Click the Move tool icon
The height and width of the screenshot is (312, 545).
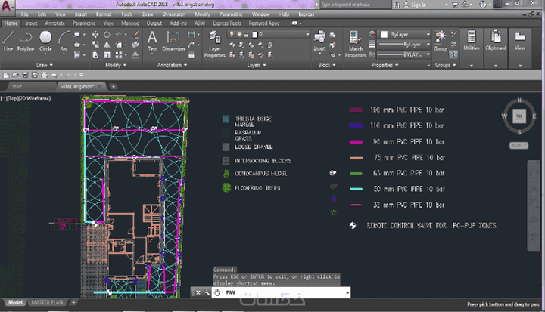tap(95, 34)
